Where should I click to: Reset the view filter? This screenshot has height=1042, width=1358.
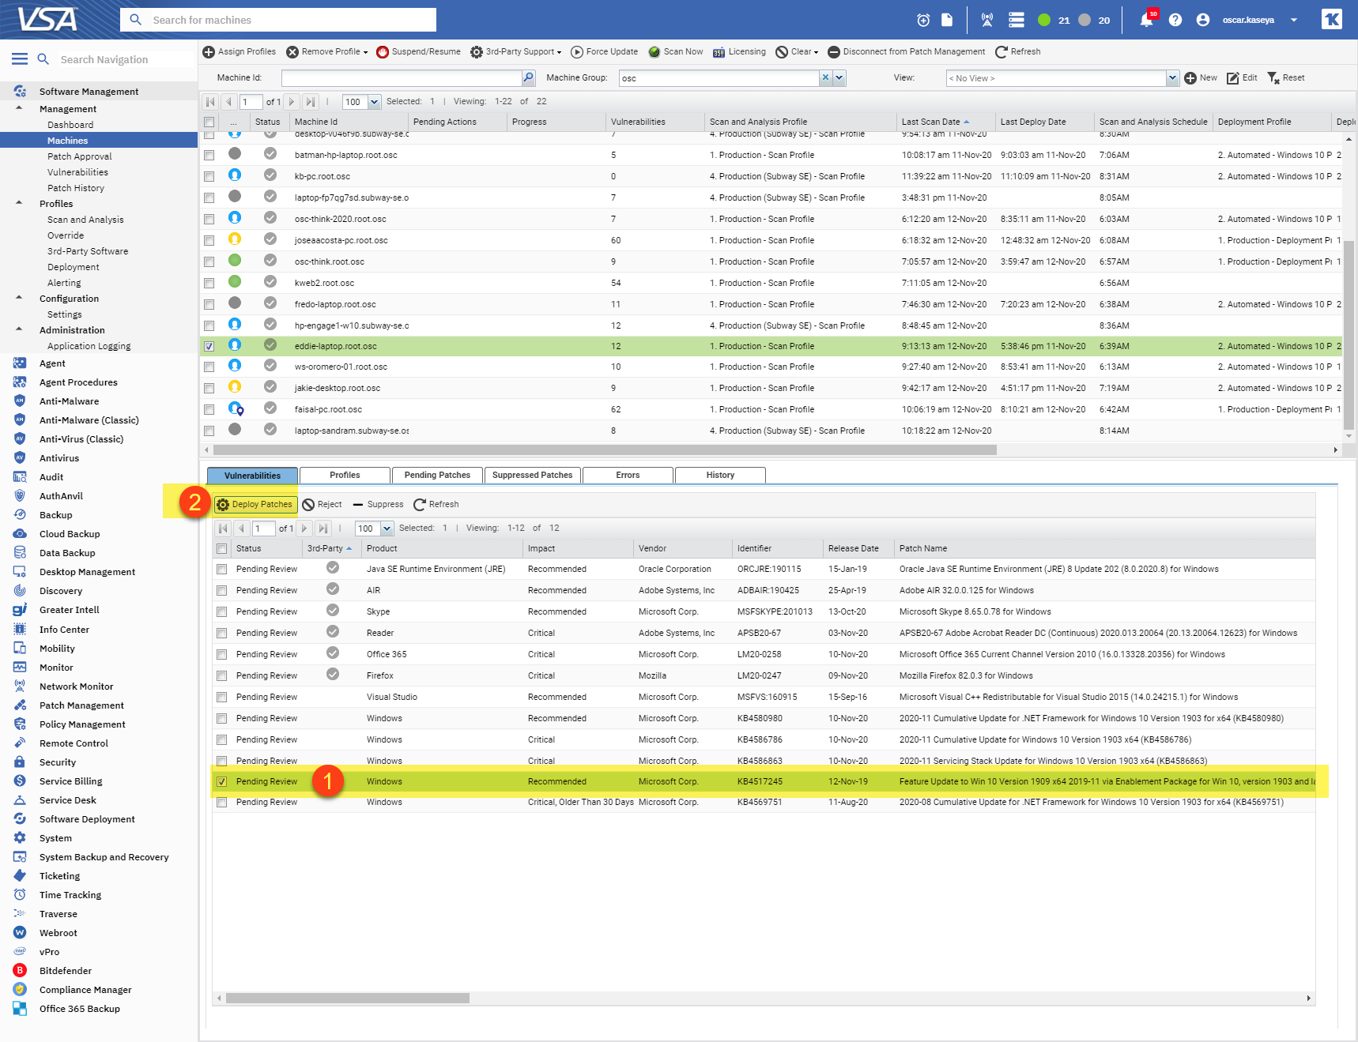(1286, 77)
